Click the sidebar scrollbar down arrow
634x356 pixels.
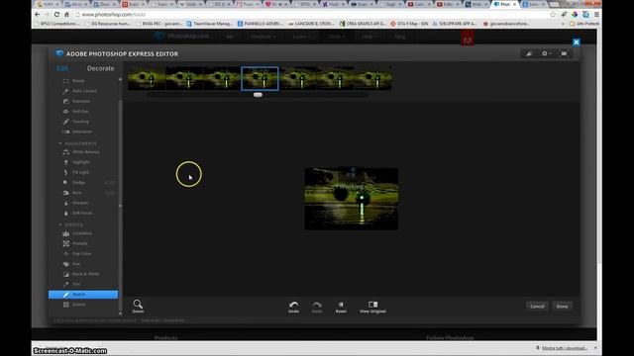pos(120,313)
